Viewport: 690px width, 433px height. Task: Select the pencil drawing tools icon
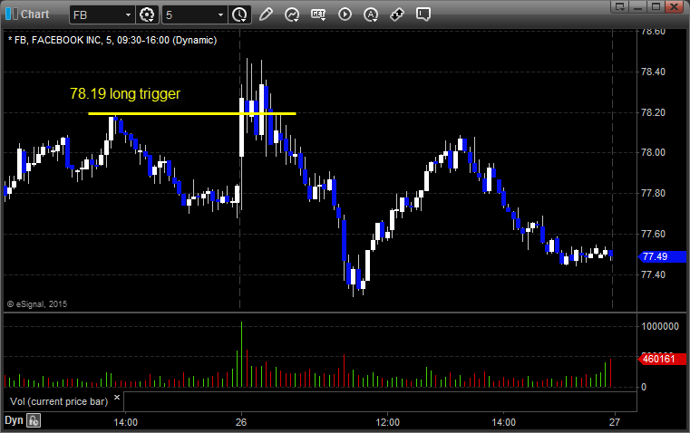pos(266,14)
